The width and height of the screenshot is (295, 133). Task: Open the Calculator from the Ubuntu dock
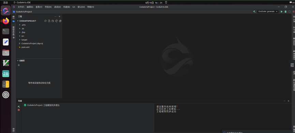(x=6, y=84)
